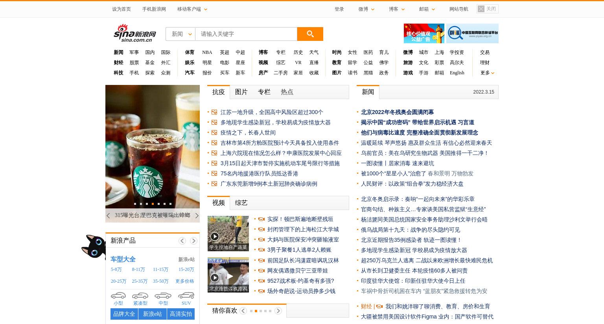Switch to the 专栏 tab
The width and height of the screenshot is (604, 324).
[x=264, y=92]
